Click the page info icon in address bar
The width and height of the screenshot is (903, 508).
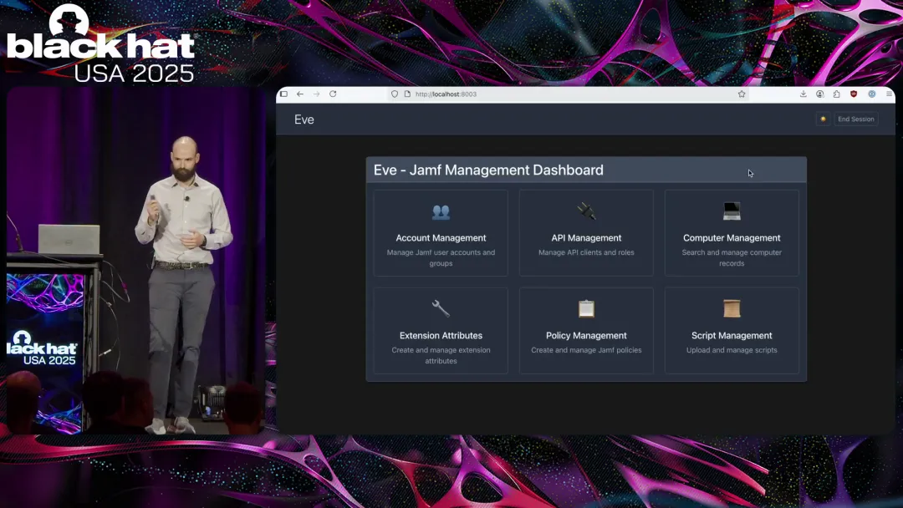[x=407, y=94]
